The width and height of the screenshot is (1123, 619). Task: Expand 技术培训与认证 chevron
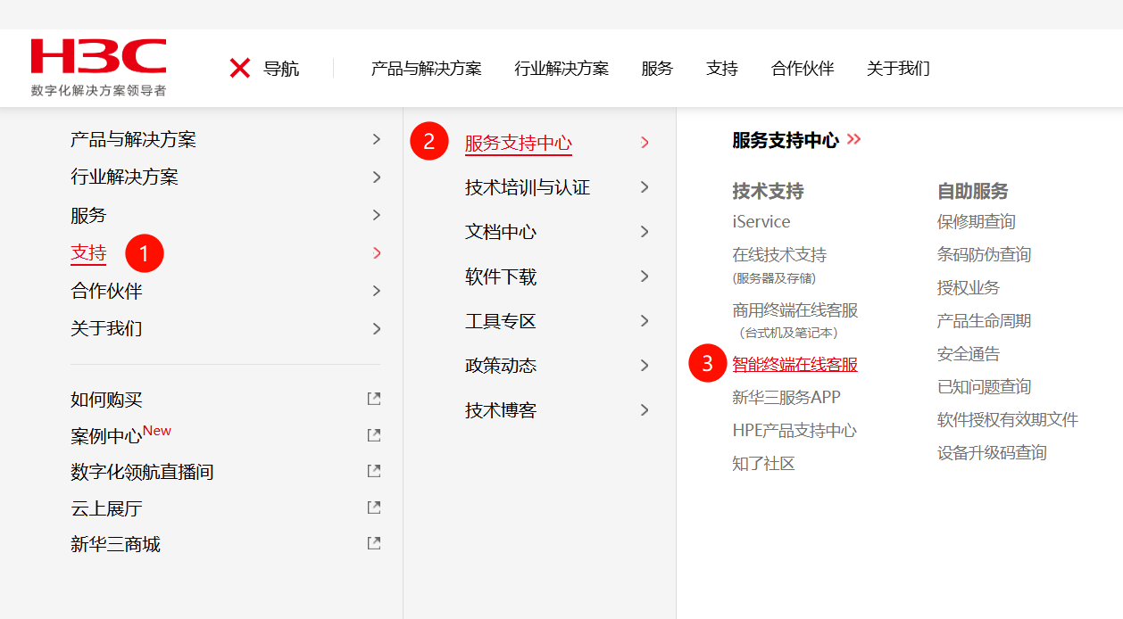pyautogui.click(x=645, y=187)
